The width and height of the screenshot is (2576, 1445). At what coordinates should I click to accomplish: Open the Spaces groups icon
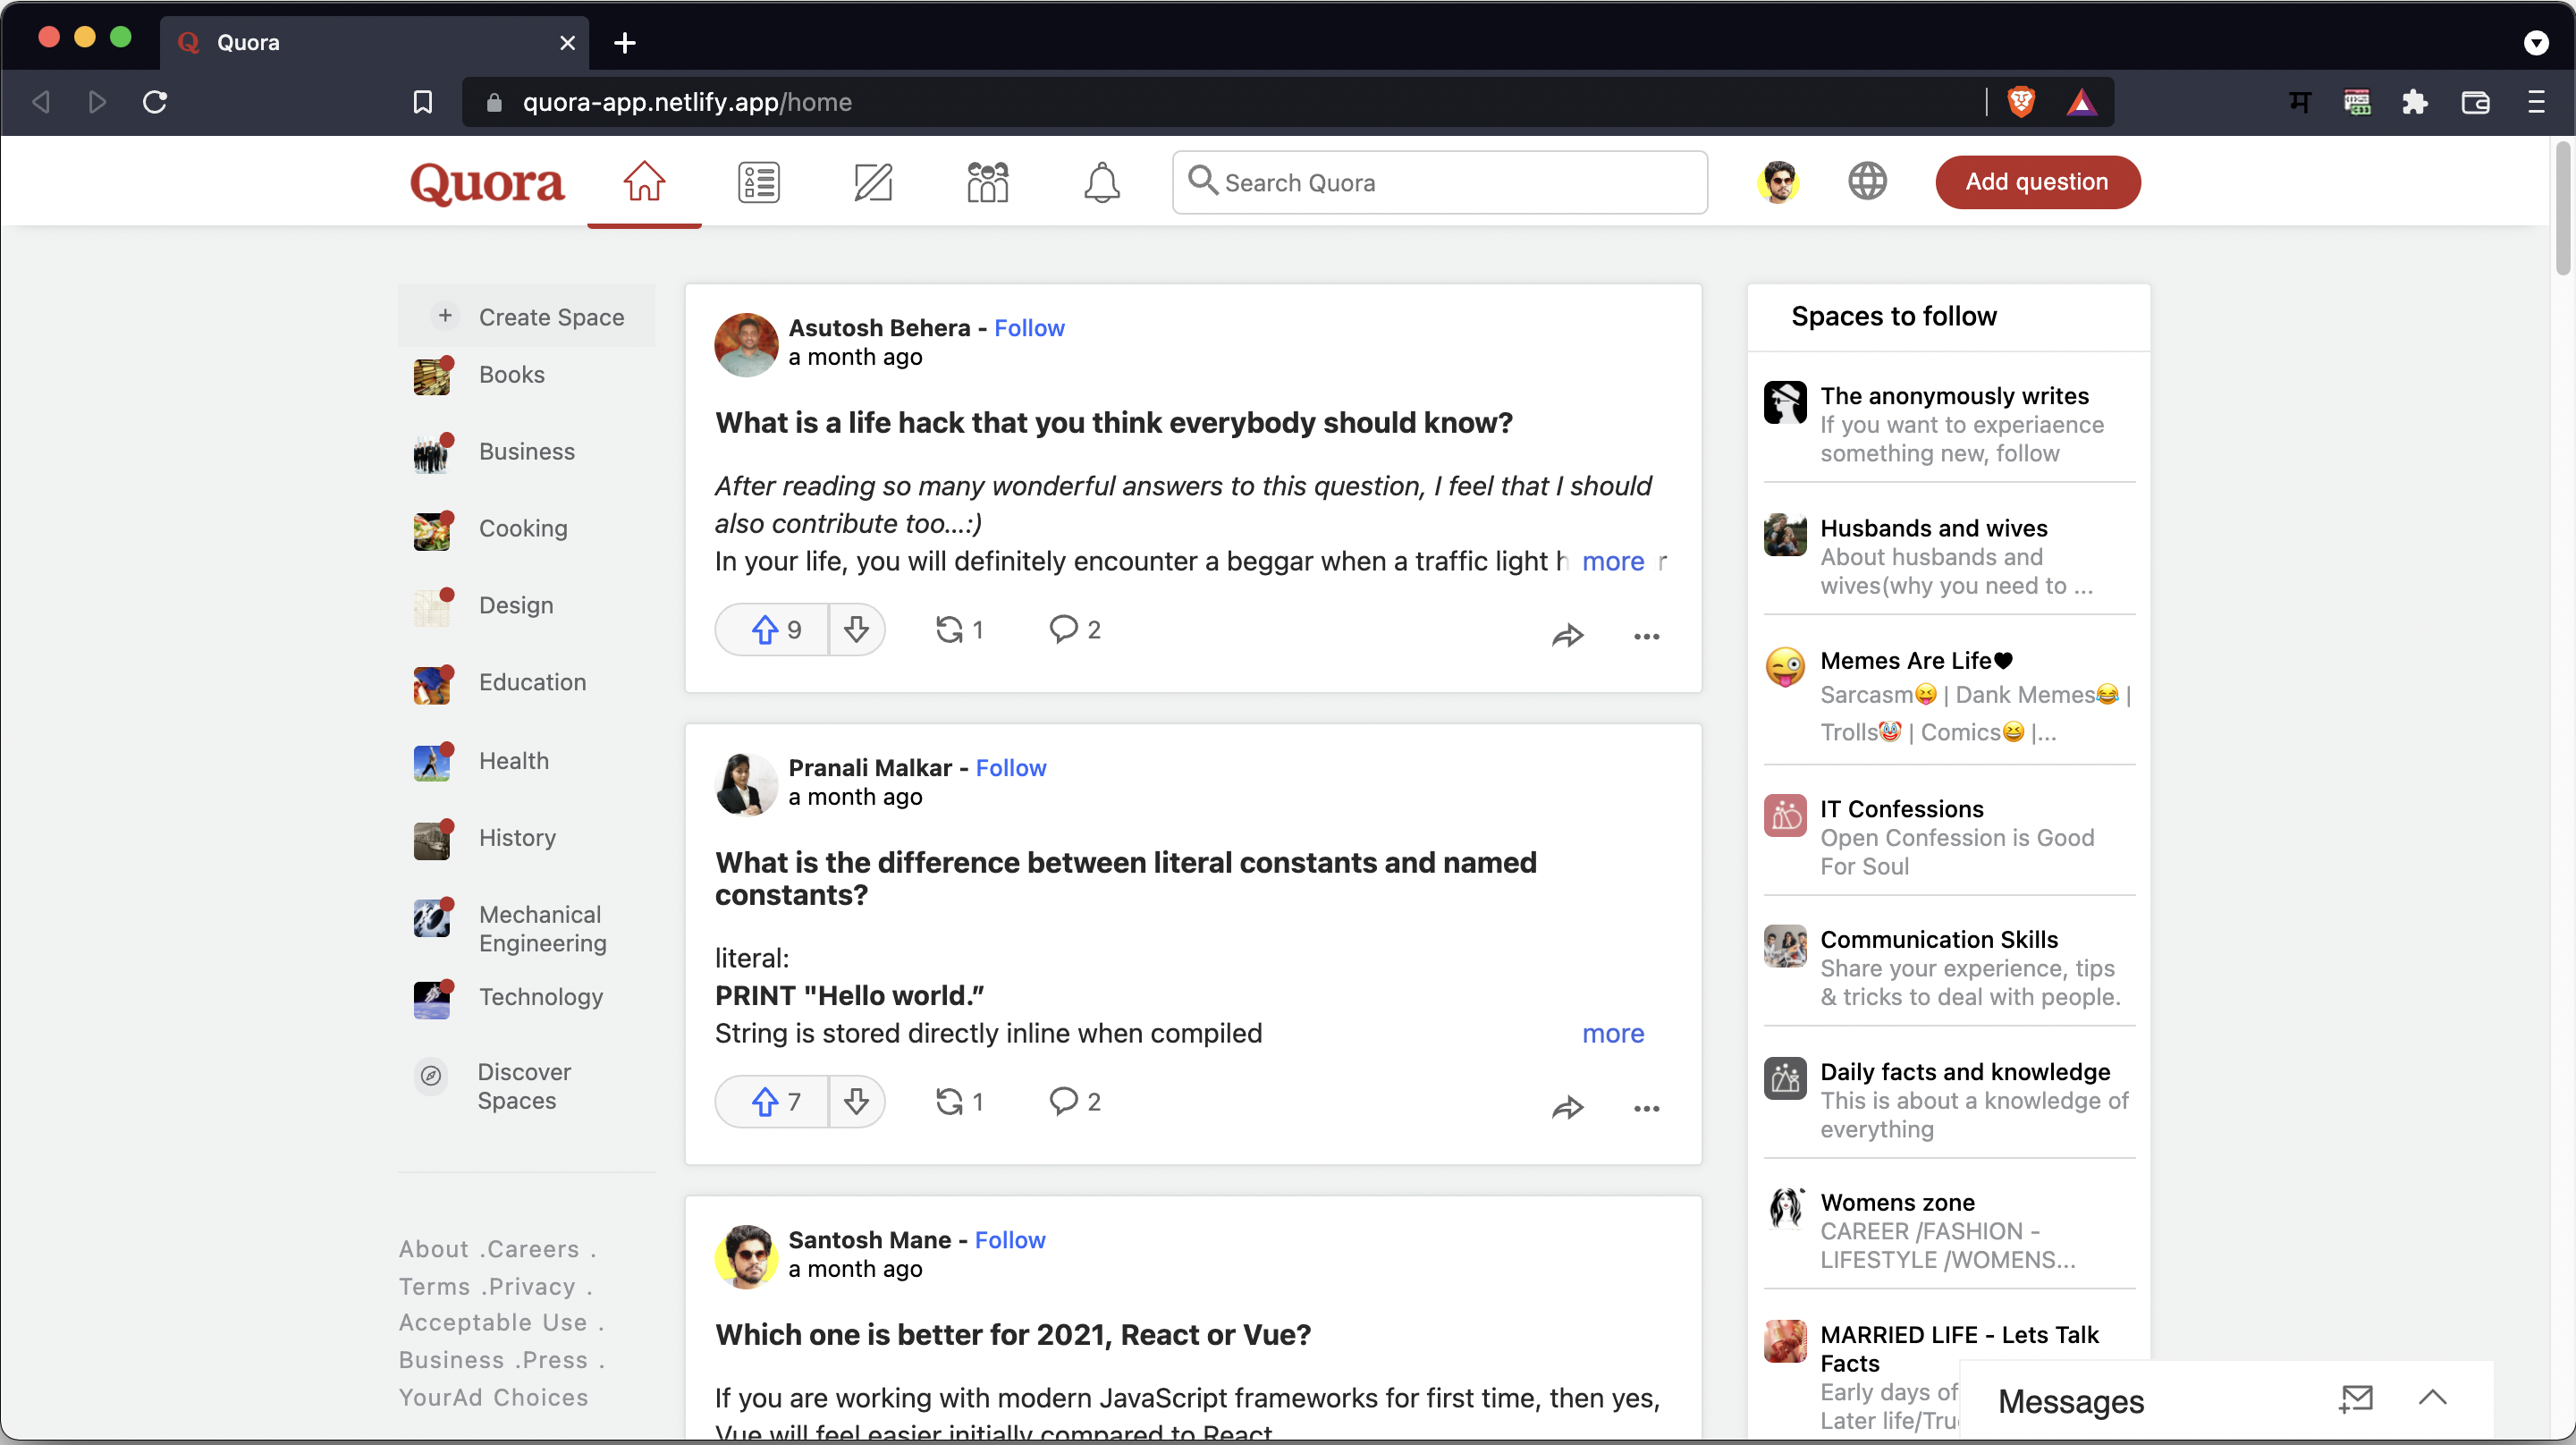pos(987,182)
